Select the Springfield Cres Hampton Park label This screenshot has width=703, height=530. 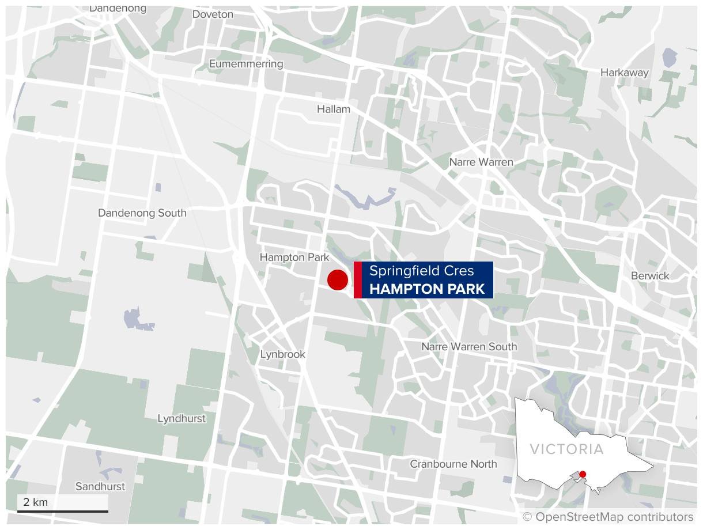(x=424, y=279)
